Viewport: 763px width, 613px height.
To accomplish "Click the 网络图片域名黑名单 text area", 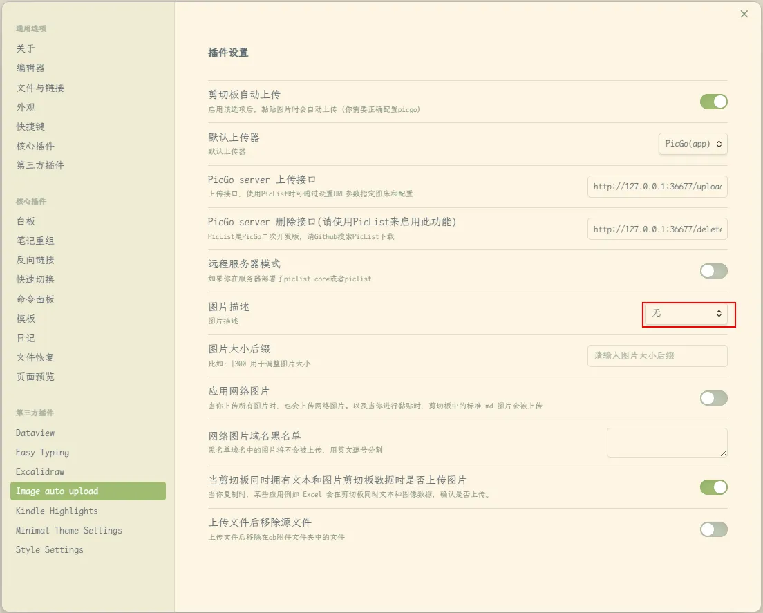I will click(x=666, y=442).
